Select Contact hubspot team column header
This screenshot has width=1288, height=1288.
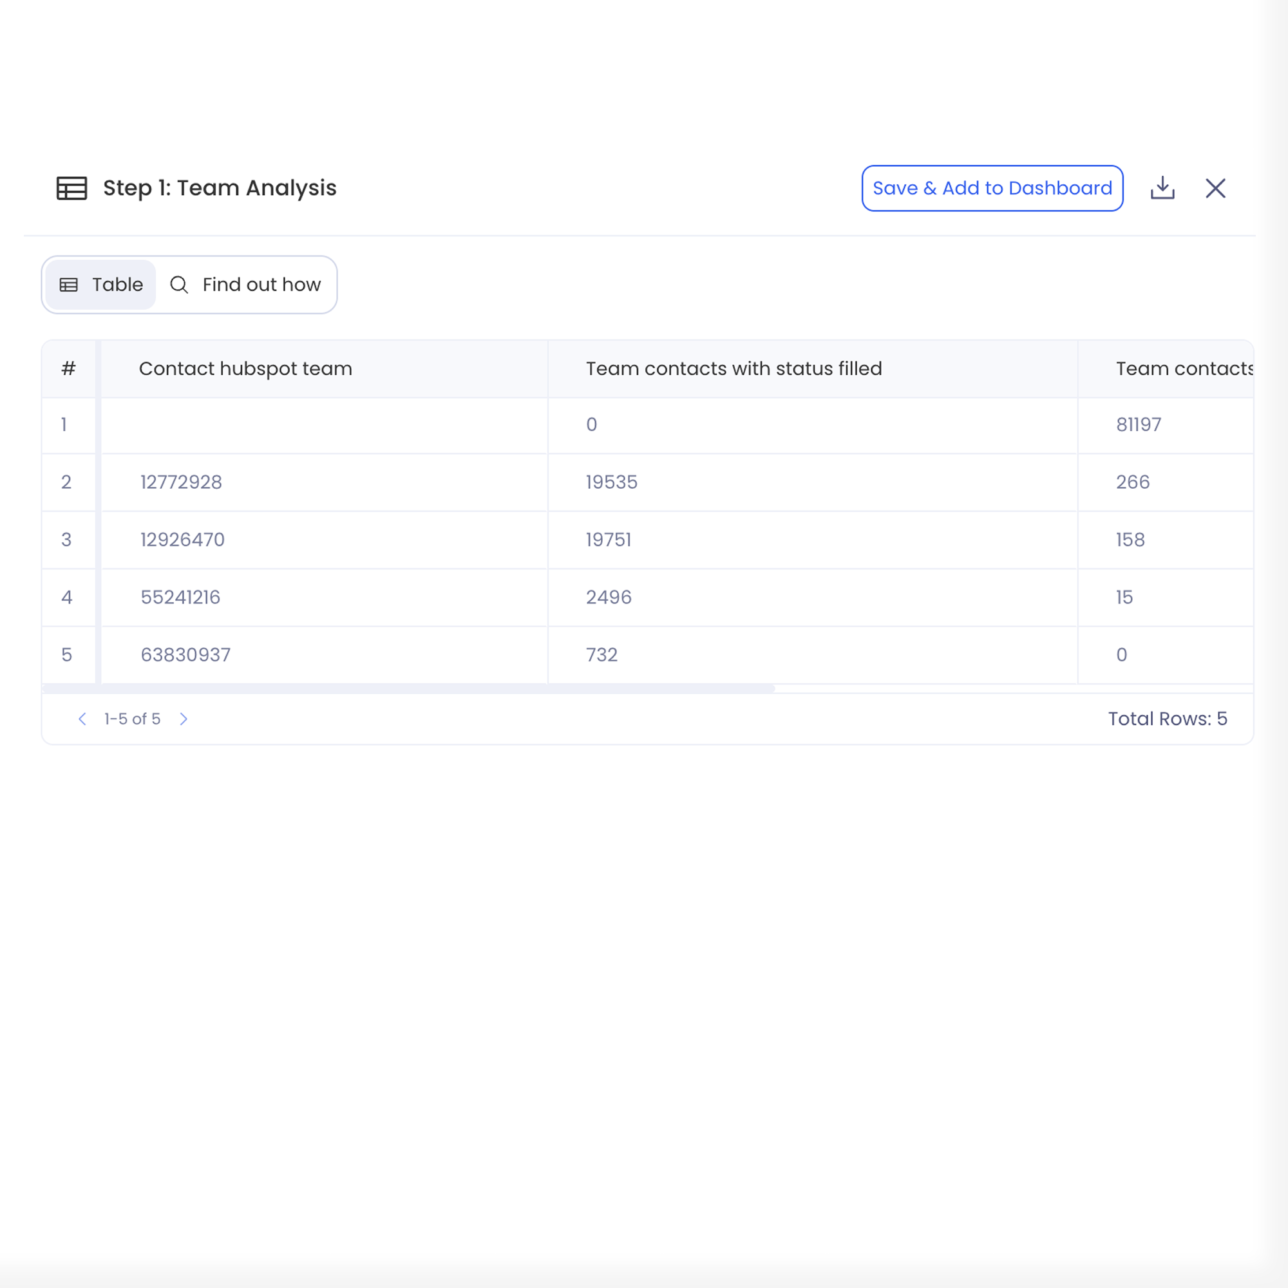(245, 368)
